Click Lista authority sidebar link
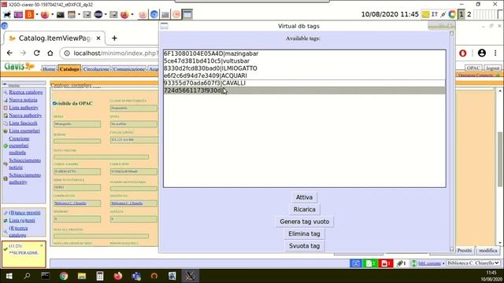This screenshot has width=504, height=283. click(x=24, y=108)
